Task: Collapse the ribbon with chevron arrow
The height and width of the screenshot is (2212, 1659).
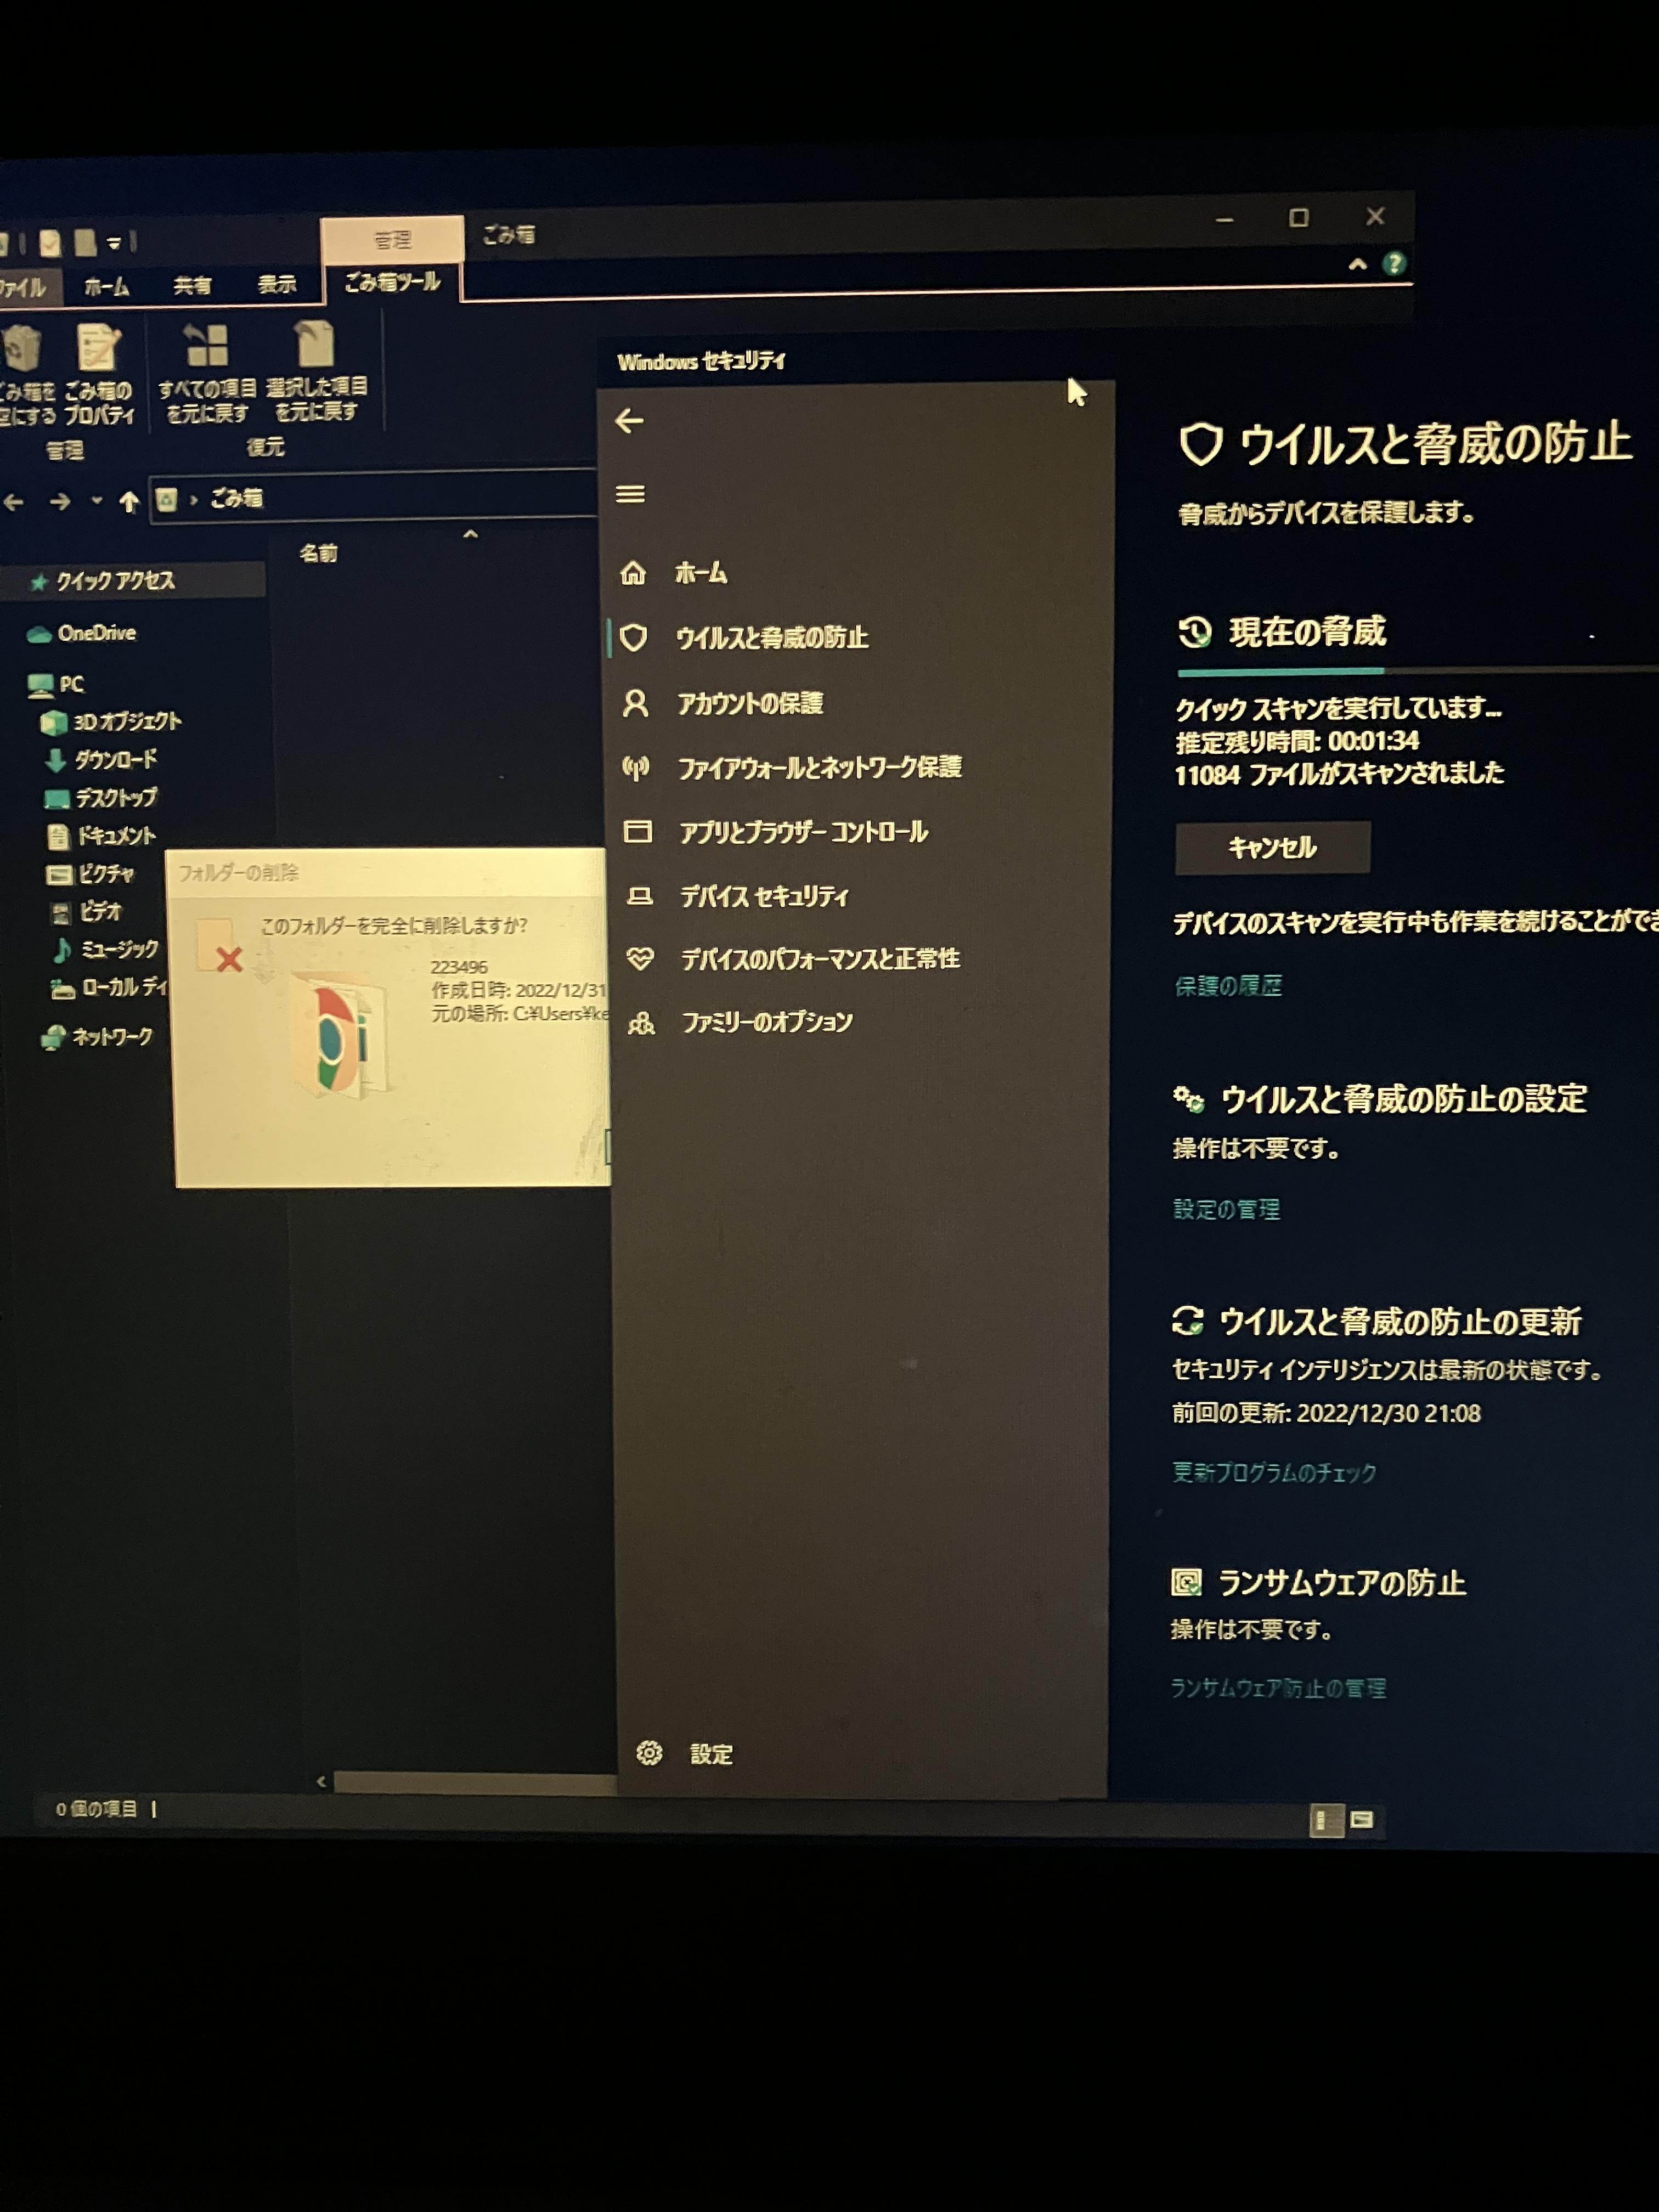Action: click(1357, 265)
